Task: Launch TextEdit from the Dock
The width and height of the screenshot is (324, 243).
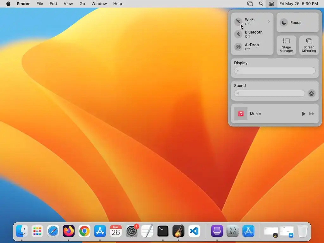Action: click(x=147, y=231)
